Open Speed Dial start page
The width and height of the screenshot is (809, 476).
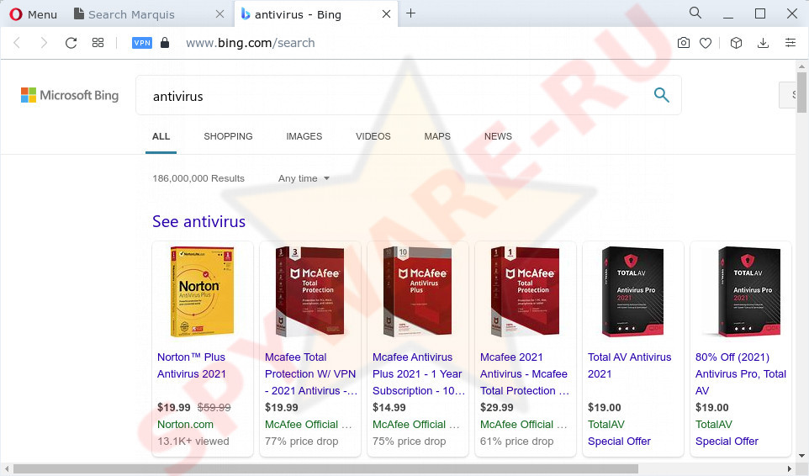(x=98, y=43)
